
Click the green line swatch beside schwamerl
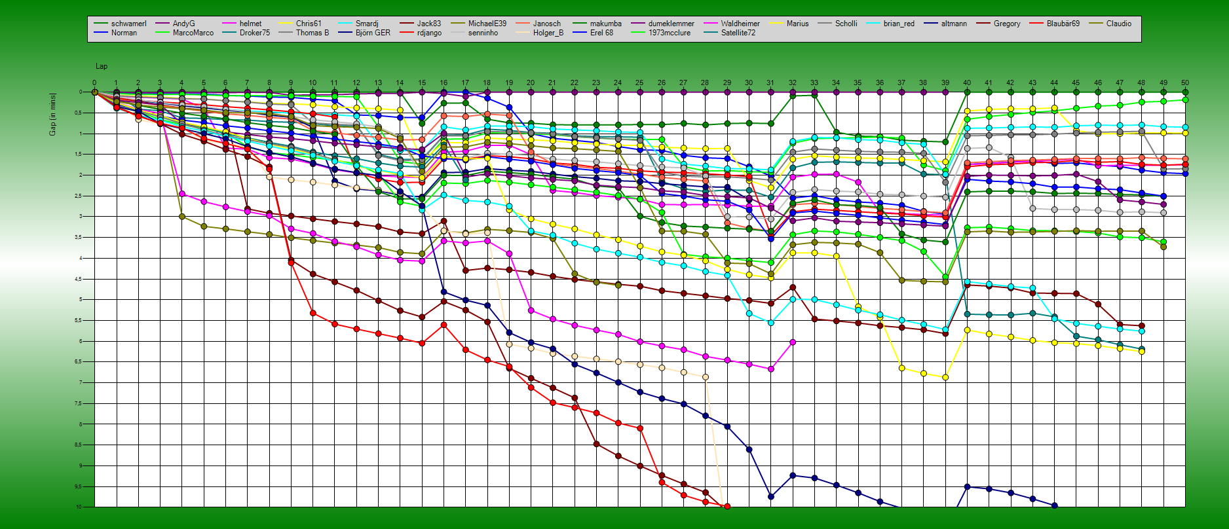[101, 24]
